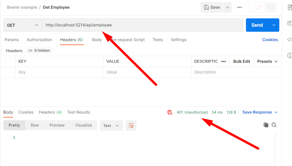Open the Cookies link
The height and width of the screenshot is (166, 292).
click(x=270, y=40)
